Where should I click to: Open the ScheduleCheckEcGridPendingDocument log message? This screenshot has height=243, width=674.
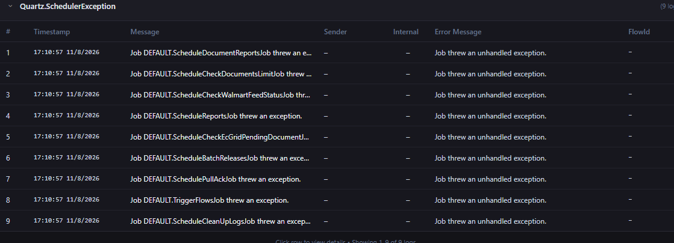[220, 137]
